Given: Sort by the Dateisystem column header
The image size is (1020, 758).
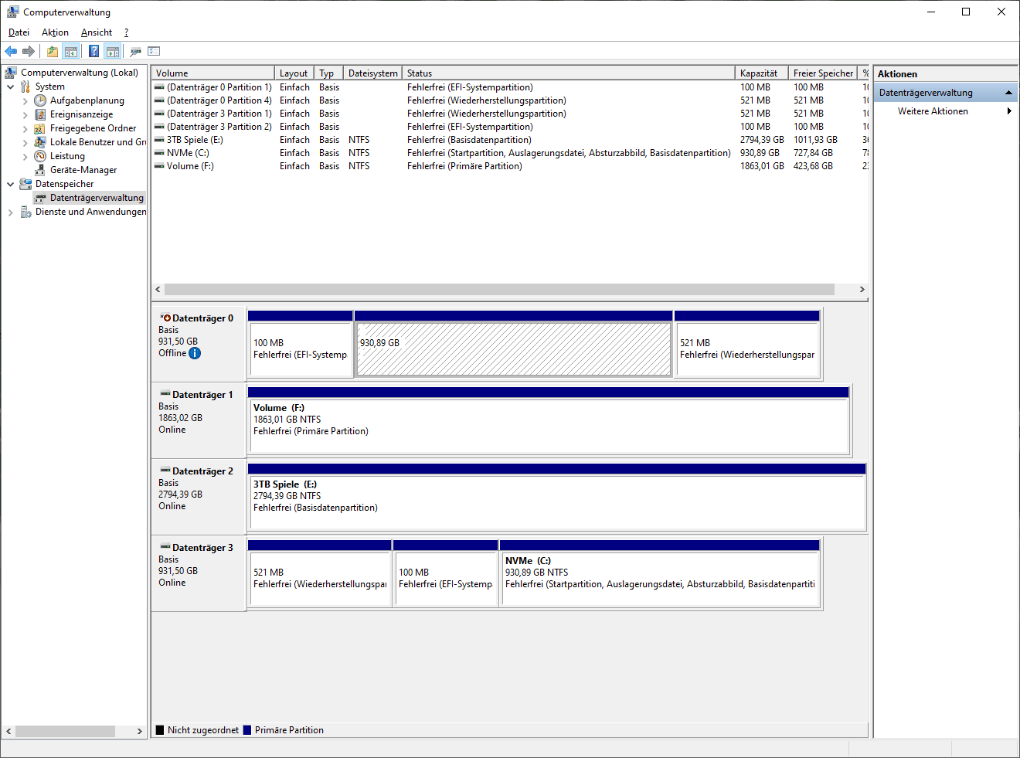Looking at the screenshot, I should pos(373,73).
